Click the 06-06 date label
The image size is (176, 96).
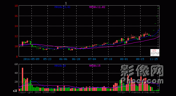(x=63, y=59)
